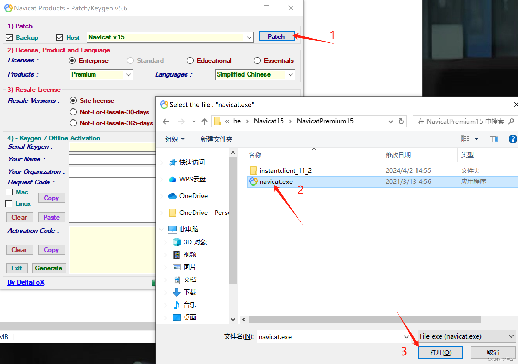This screenshot has width=518, height=364.
Task: Click the navigation pane scroll down arrow
Action: [233, 319]
